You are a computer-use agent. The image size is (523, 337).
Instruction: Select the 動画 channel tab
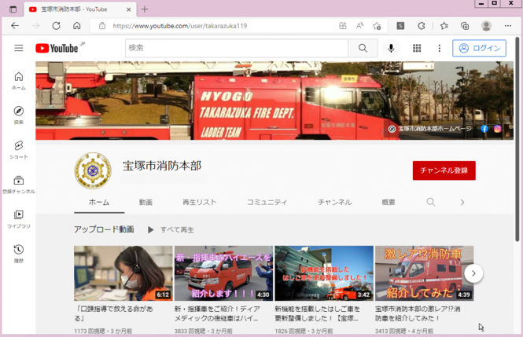pos(145,202)
